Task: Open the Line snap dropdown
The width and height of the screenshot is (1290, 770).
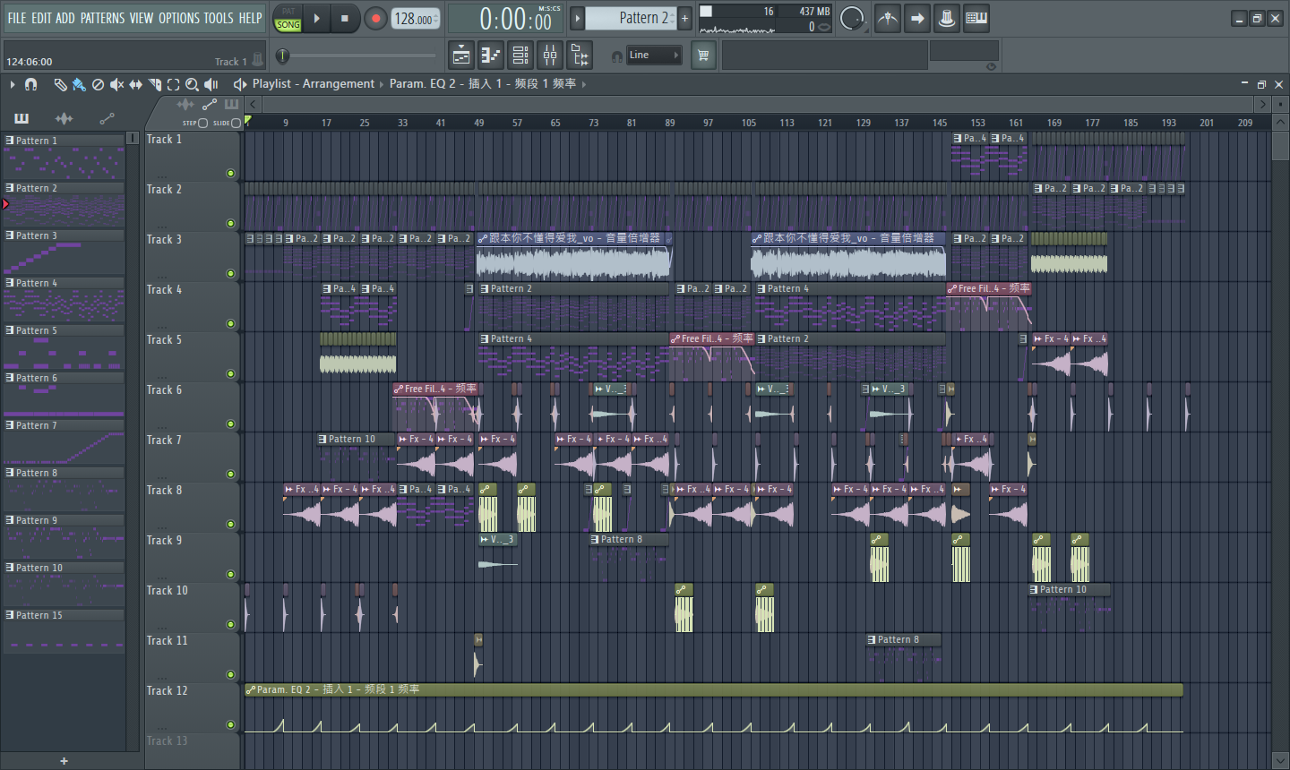Action: 653,56
